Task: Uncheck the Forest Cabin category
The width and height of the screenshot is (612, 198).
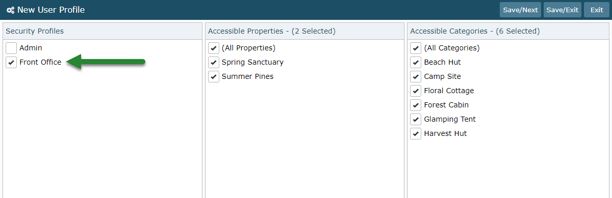Action: pos(416,105)
